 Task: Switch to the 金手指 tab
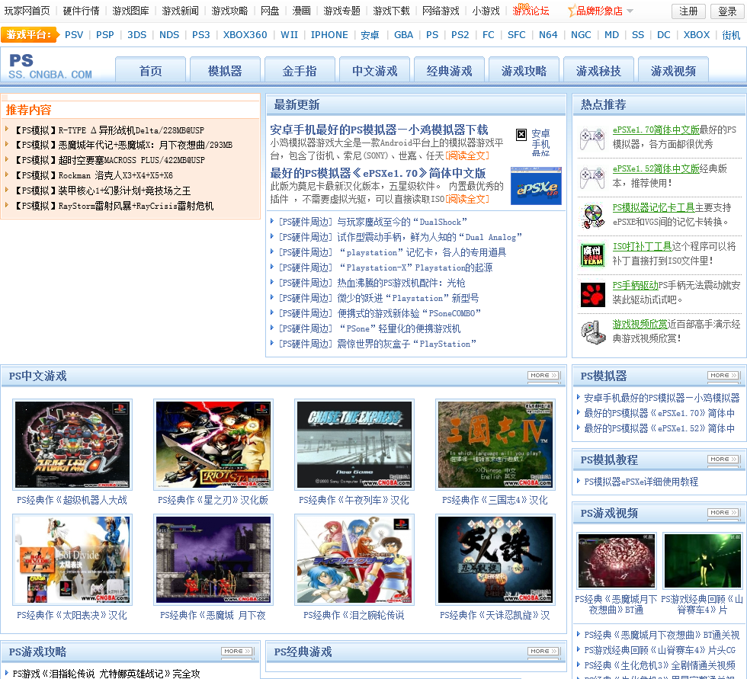click(x=300, y=70)
